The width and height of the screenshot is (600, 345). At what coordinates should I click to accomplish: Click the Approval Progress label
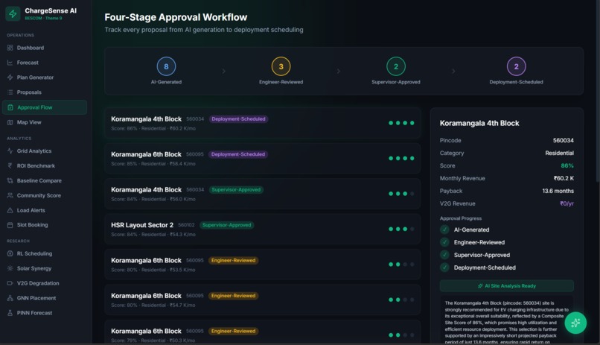coord(461,218)
